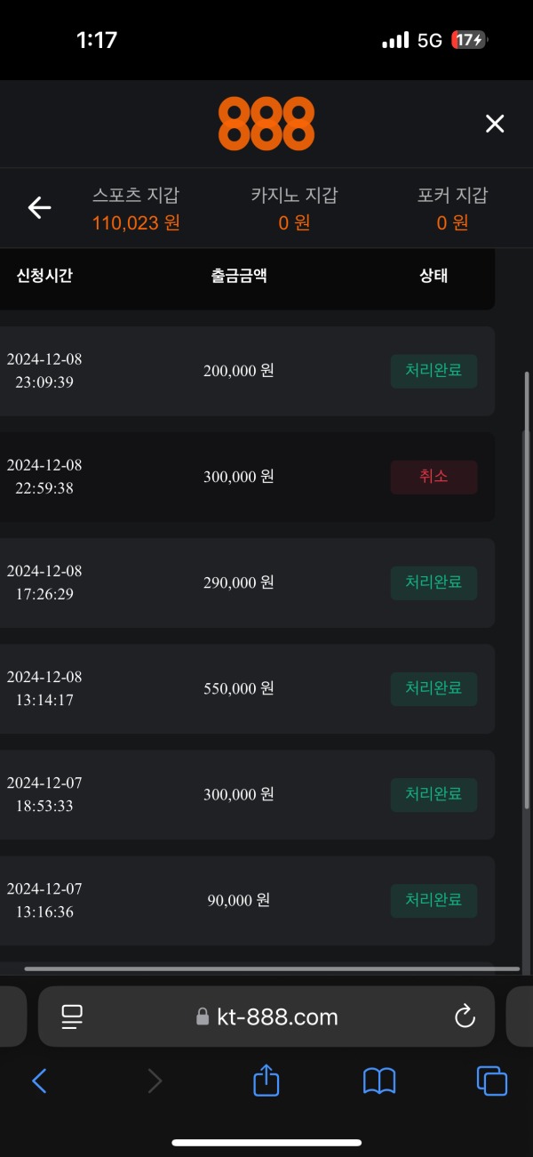Image resolution: width=533 pixels, height=1157 pixels.
Task: Tap the 상태 column header
Action: [433, 276]
